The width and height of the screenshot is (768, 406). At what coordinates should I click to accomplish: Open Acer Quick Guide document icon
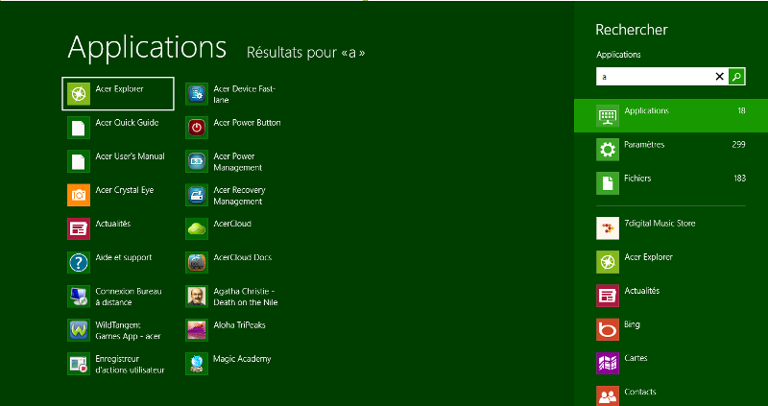tap(79, 128)
